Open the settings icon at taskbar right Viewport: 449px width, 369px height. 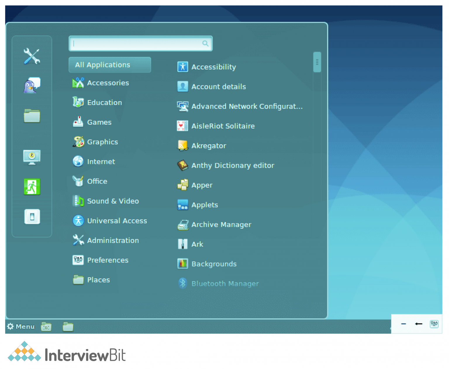(434, 324)
